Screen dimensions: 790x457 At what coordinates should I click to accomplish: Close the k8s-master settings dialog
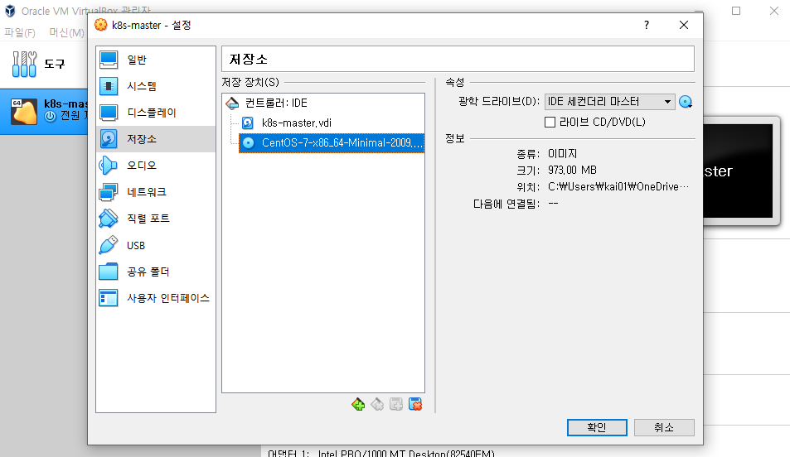pos(684,25)
